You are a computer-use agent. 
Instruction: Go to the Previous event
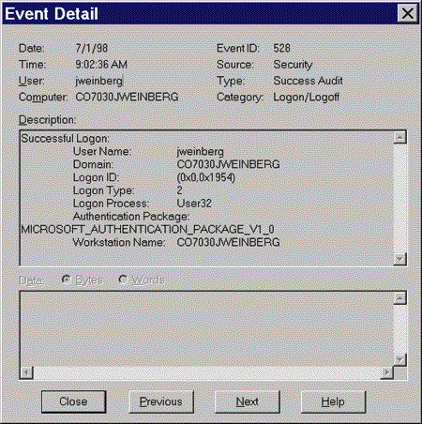[161, 401]
